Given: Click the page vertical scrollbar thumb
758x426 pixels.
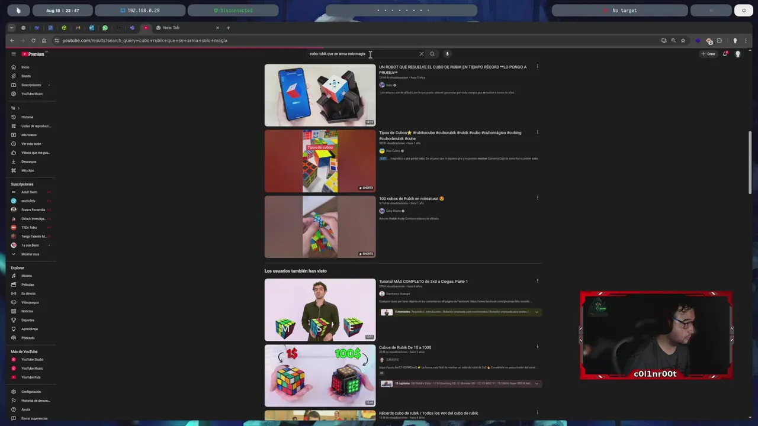Looking at the screenshot, I should pos(750,162).
